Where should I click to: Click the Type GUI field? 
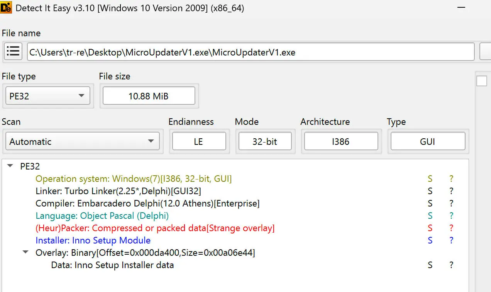[428, 141]
